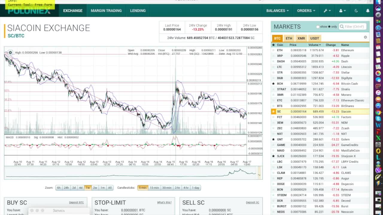The width and height of the screenshot is (383, 215).
Task: Sort markets by Price column
Action: point(293,45)
